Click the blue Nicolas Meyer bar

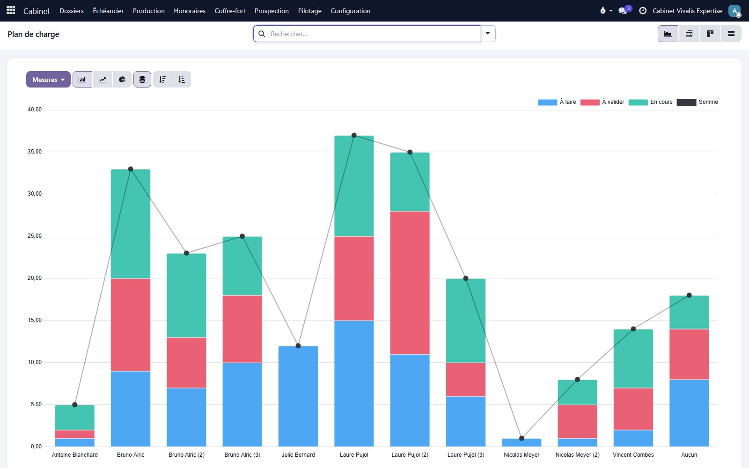tap(521, 443)
